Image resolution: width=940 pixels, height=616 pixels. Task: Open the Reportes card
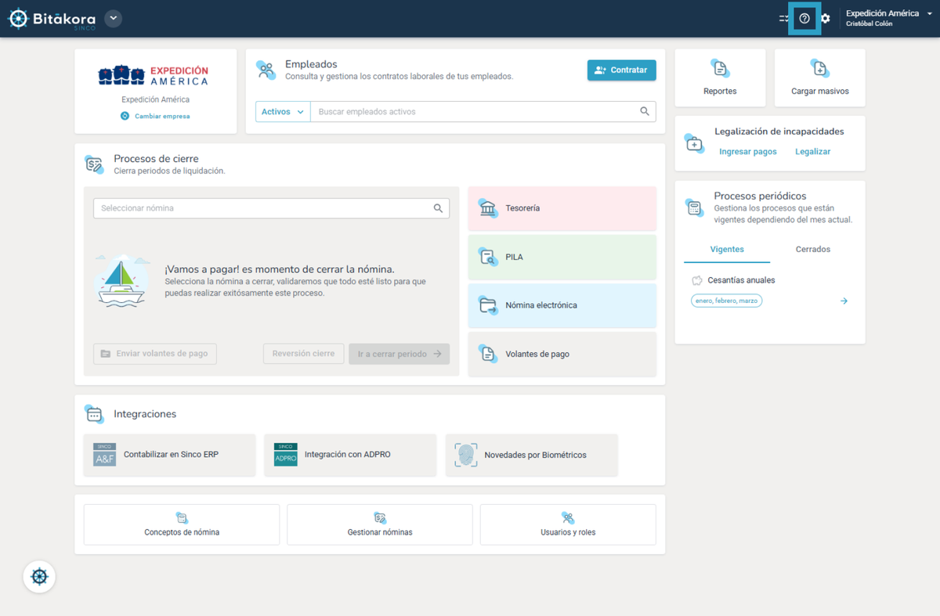click(720, 77)
